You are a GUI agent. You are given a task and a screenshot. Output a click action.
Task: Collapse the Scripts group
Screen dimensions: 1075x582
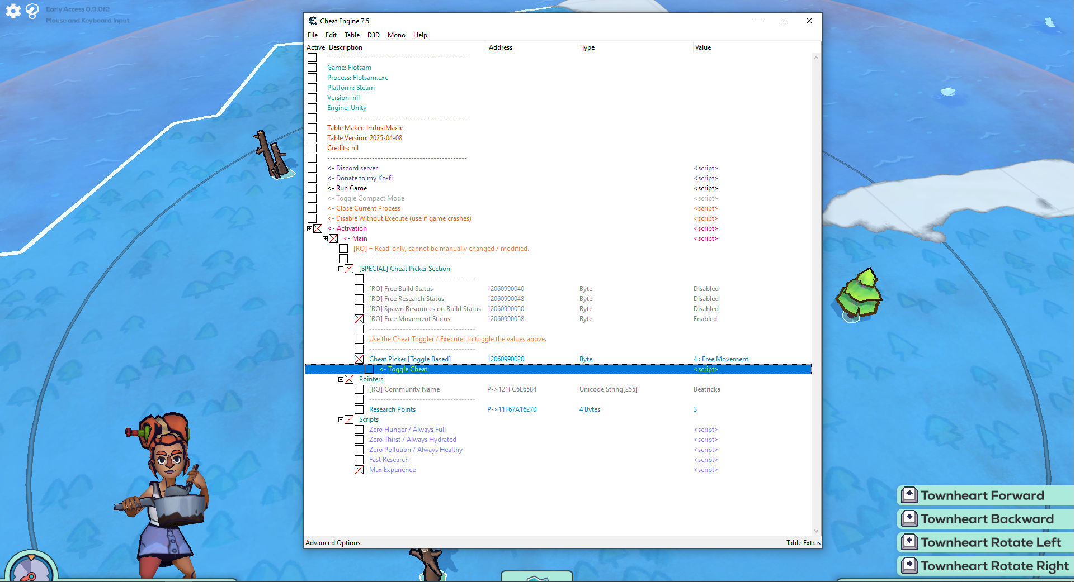tap(341, 419)
